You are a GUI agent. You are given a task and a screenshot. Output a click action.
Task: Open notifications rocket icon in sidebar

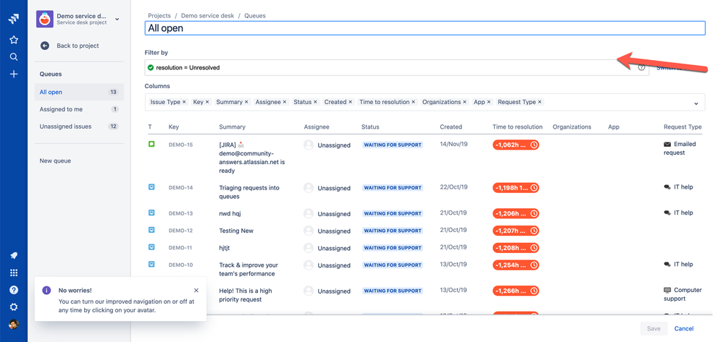[x=14, y=255]
